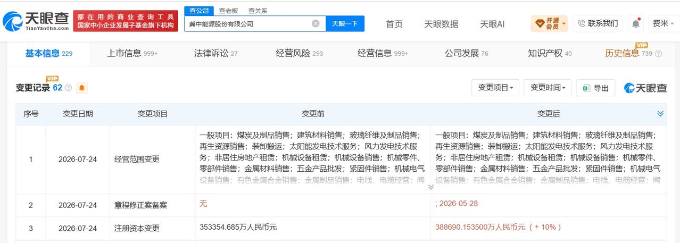Open 天眼数据 in top navigation
The width and height of the screenshot is (680, 243).
[441, 24]
